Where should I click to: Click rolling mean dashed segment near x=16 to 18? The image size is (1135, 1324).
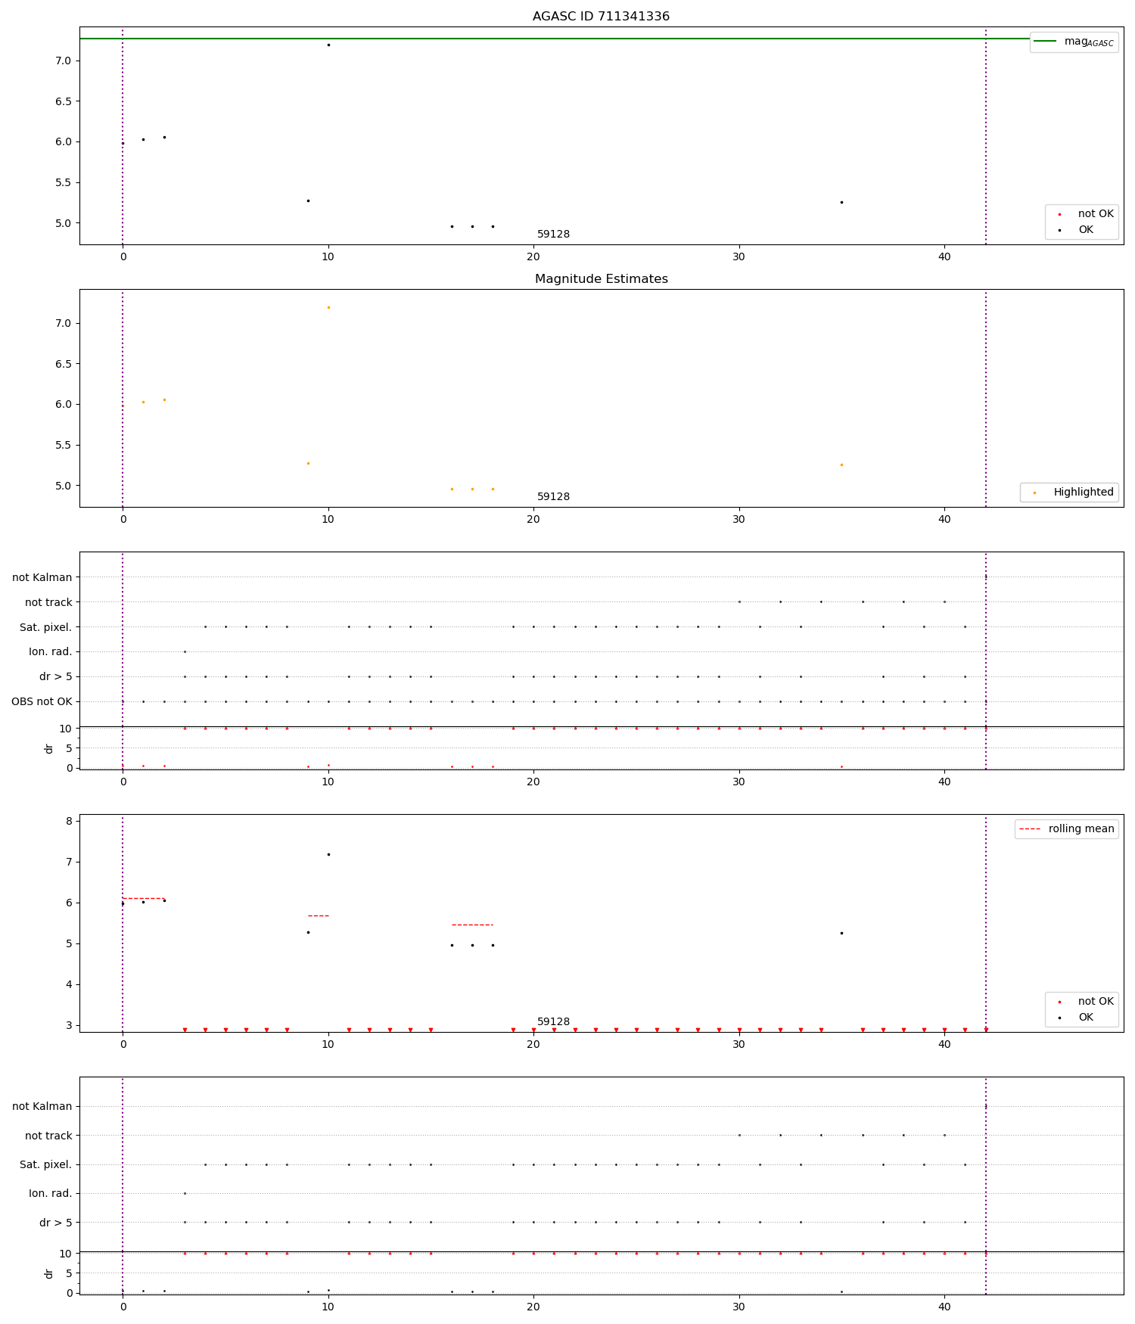[x=472, y=925]
